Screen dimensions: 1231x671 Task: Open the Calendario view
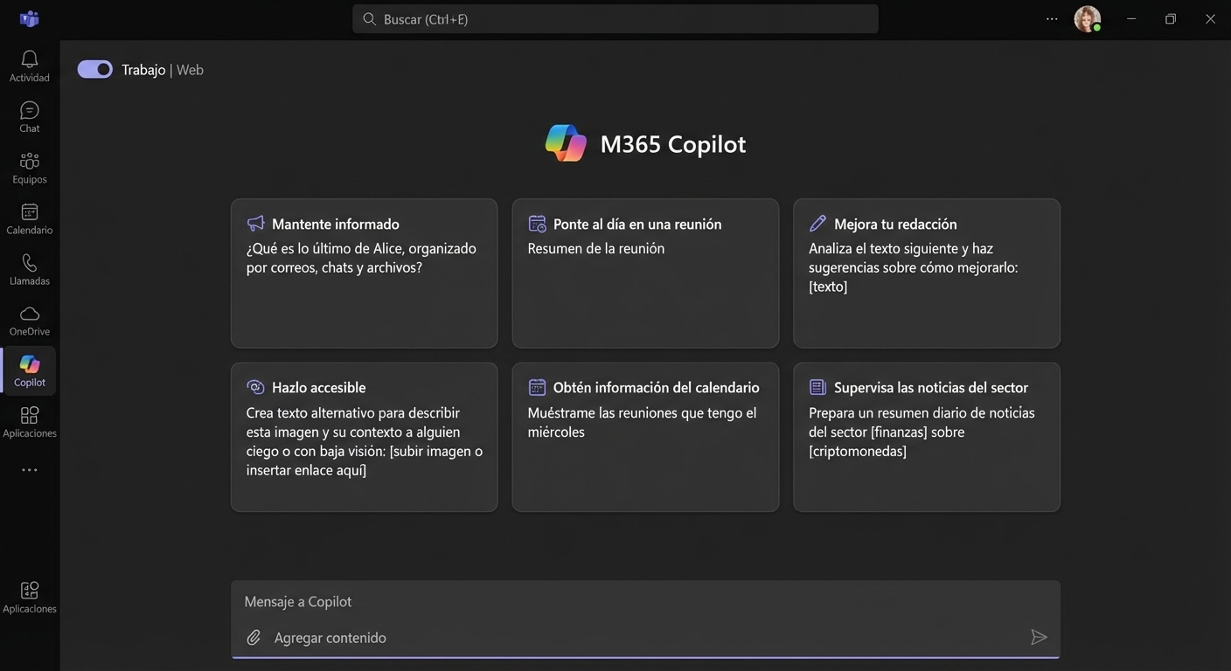(29, 216)
